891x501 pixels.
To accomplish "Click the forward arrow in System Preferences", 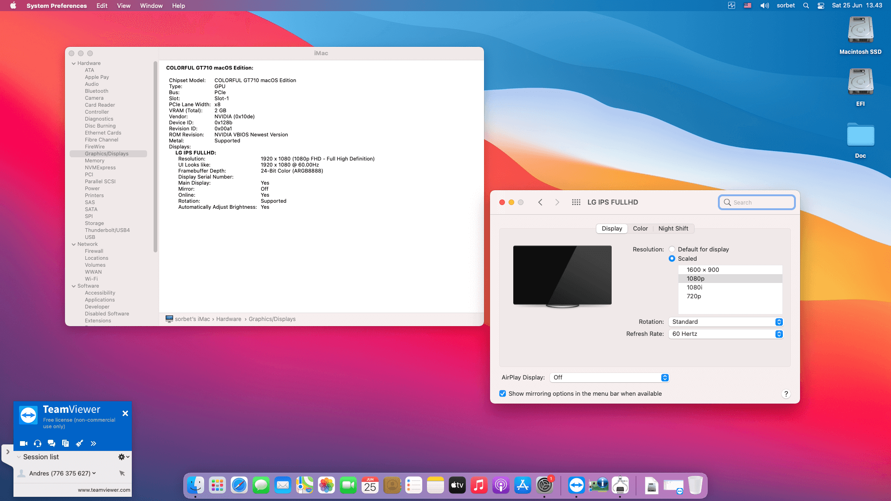I will click(557, 202).
